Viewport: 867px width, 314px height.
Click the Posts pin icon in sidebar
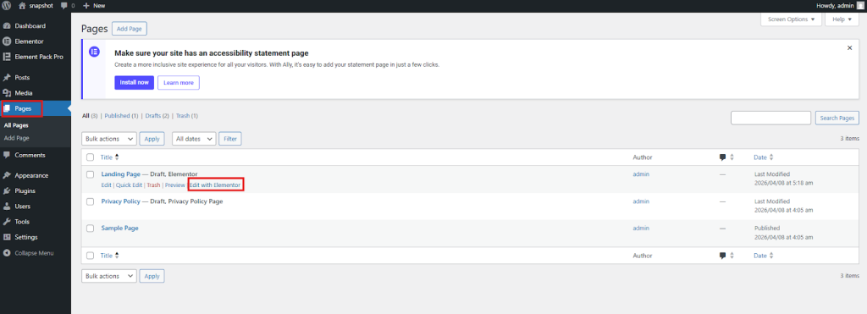pos(7,77)
